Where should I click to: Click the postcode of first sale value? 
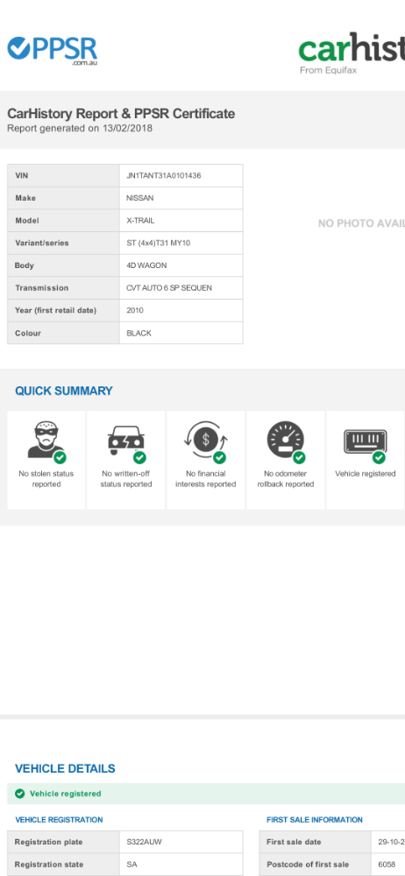(387, 865)
